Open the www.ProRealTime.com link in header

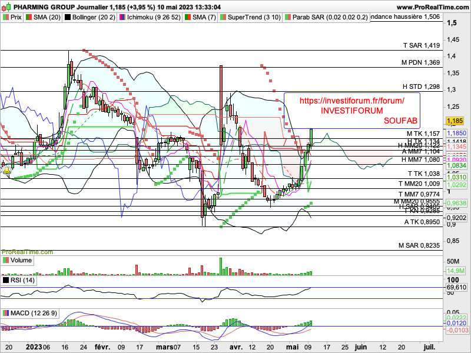[433, 7]
